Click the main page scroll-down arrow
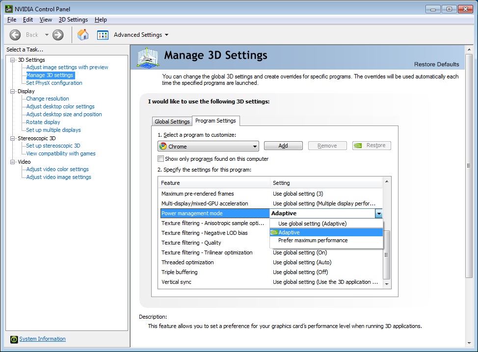Image resolution: width=478 pixels, height=352 pixels. pyautogui.click(x=469, y=343)
